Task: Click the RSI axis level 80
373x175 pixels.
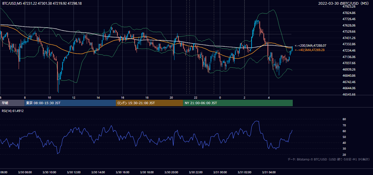Action: pos(344,119)
